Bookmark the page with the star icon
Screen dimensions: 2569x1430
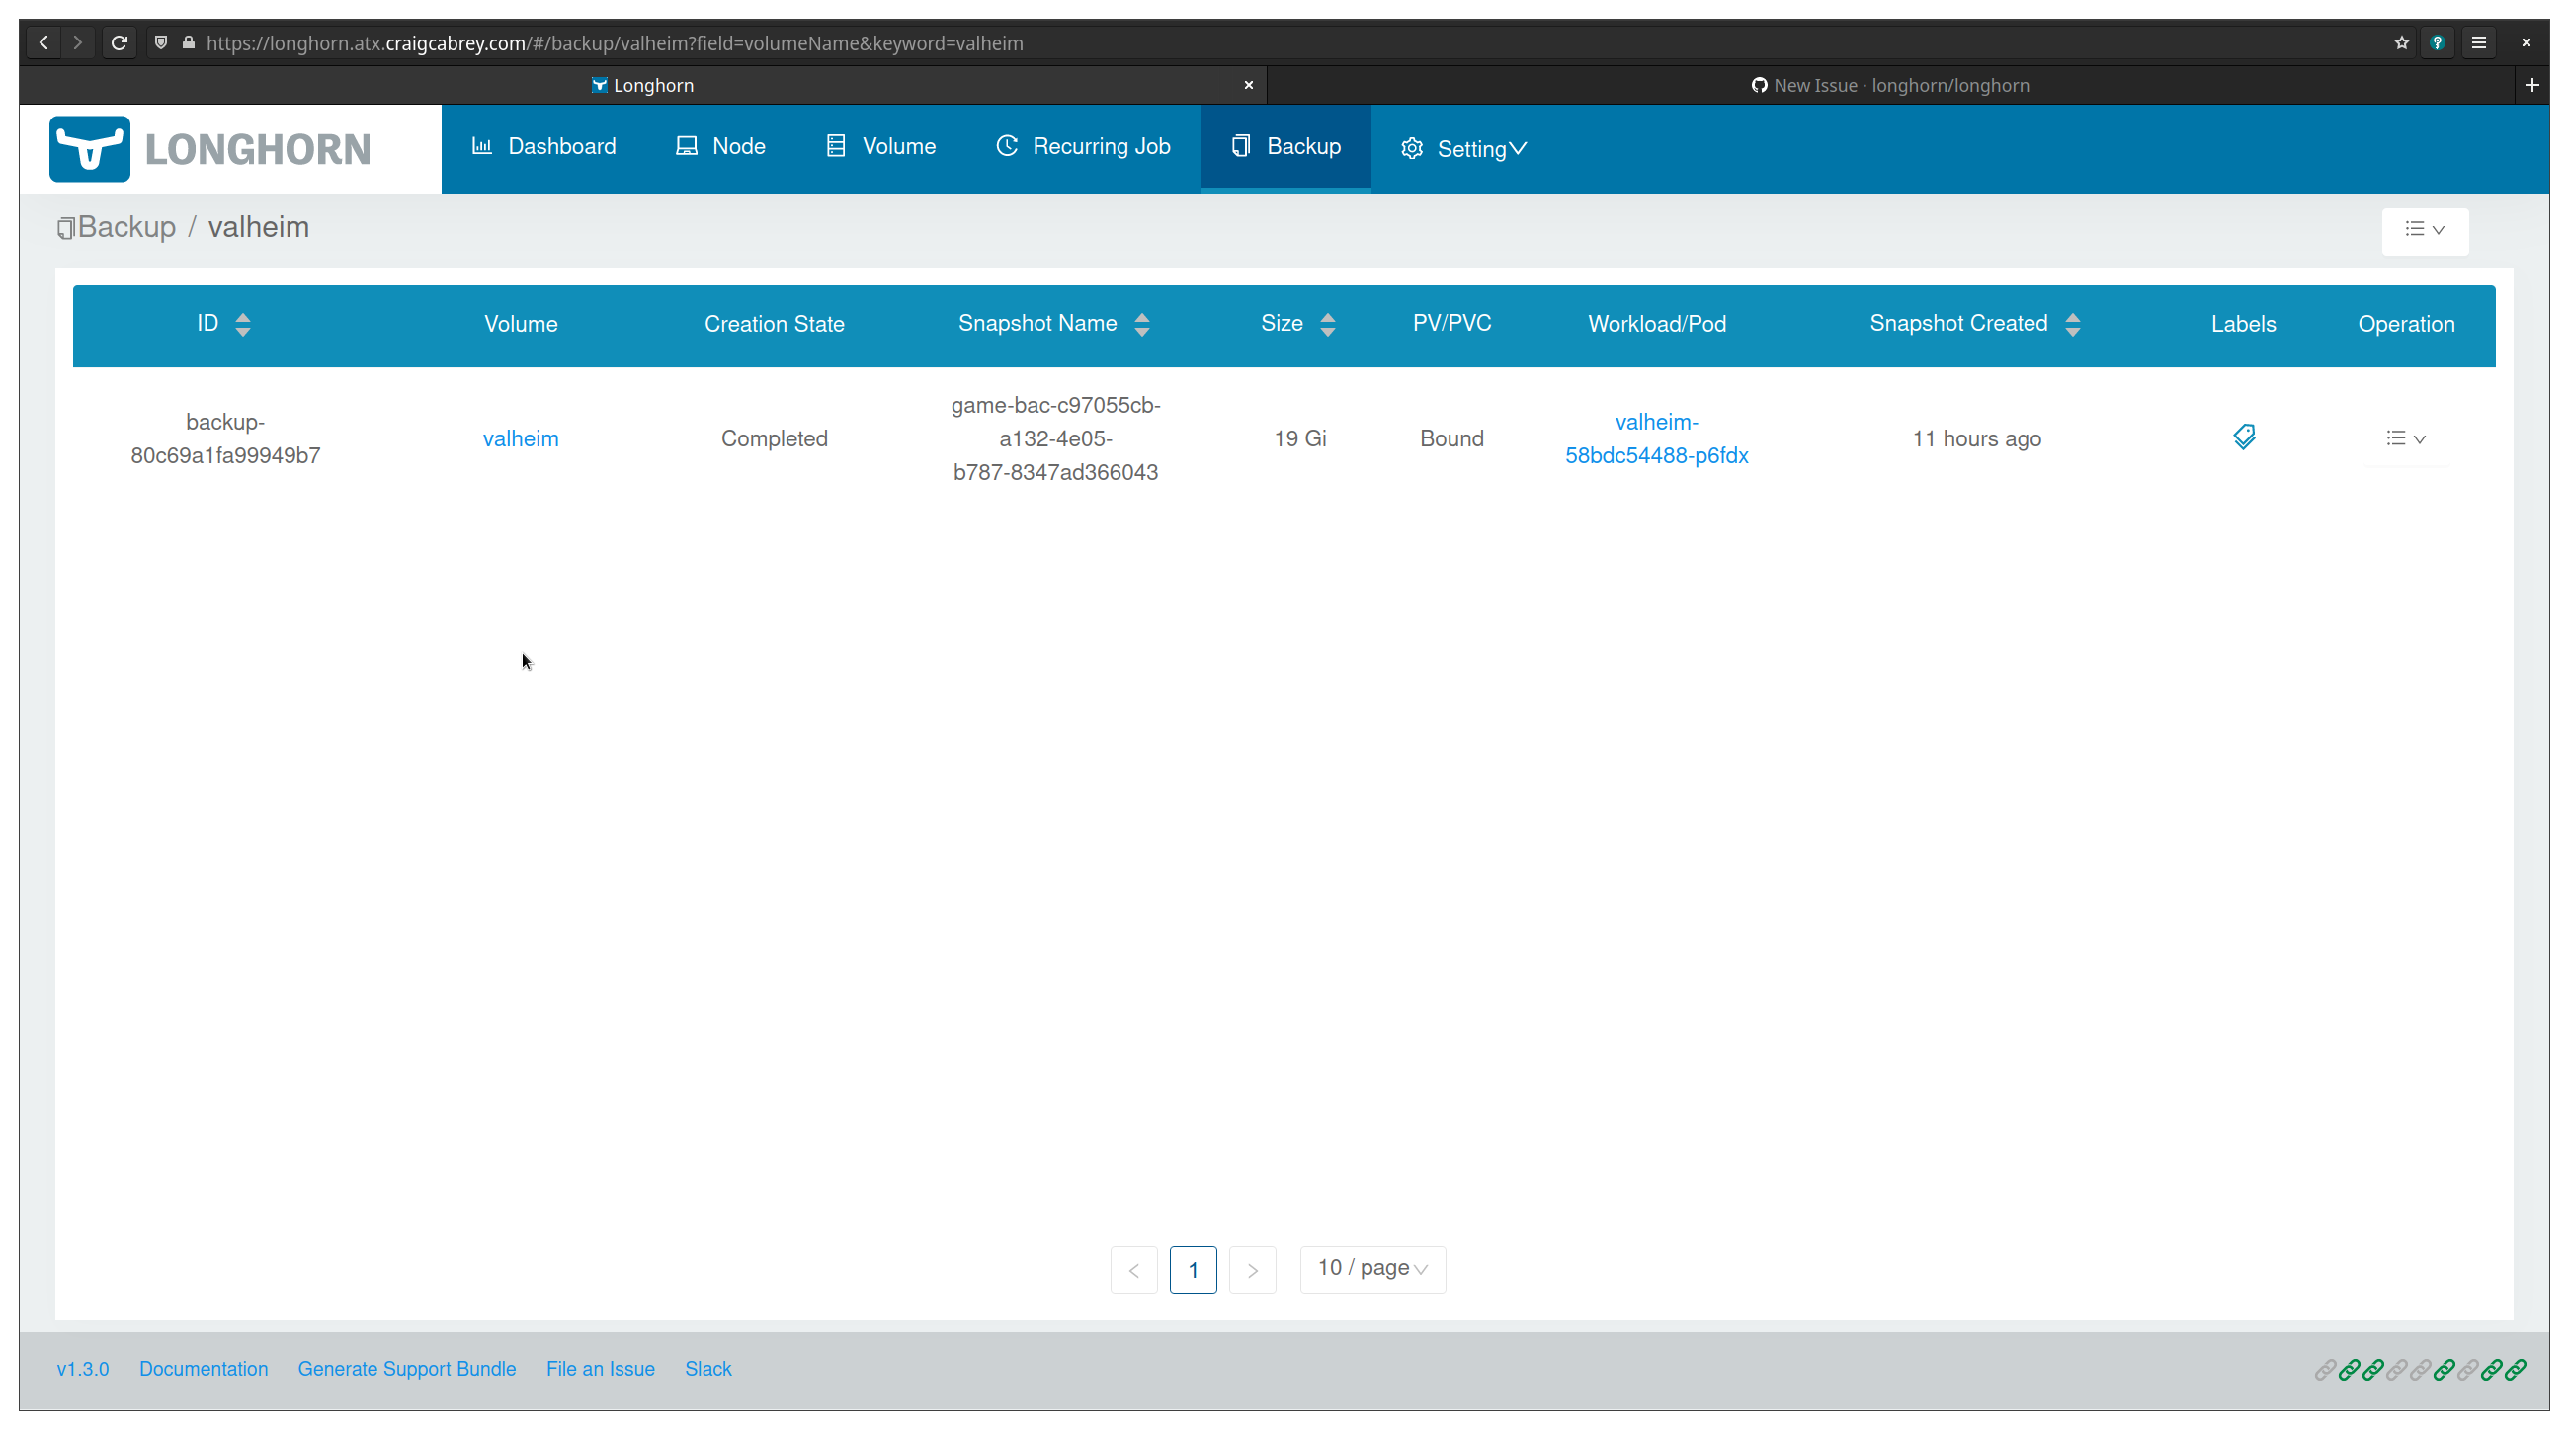pyautogui.click(x=2402, y=41)
